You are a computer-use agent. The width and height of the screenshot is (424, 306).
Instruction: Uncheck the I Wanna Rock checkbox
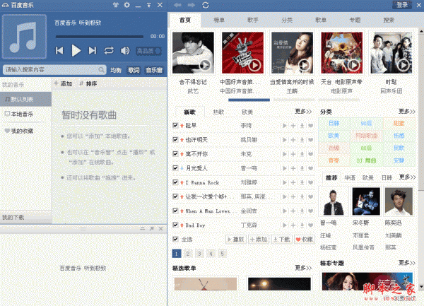coord(175,182)
